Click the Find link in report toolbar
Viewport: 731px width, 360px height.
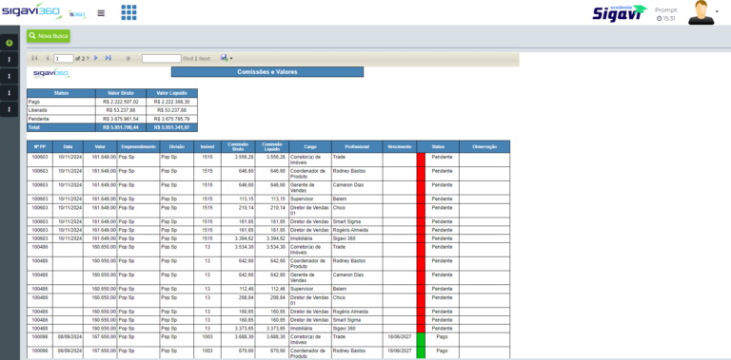[188, 59]
